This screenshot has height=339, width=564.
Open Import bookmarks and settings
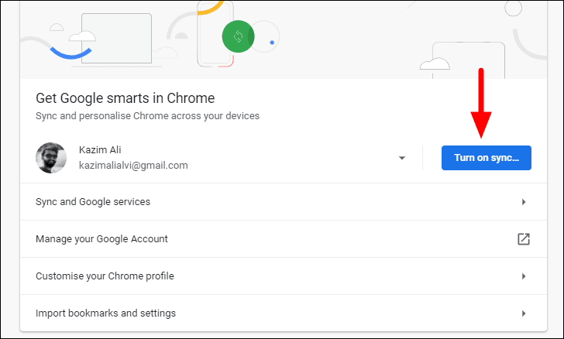(x=284, y=313)
